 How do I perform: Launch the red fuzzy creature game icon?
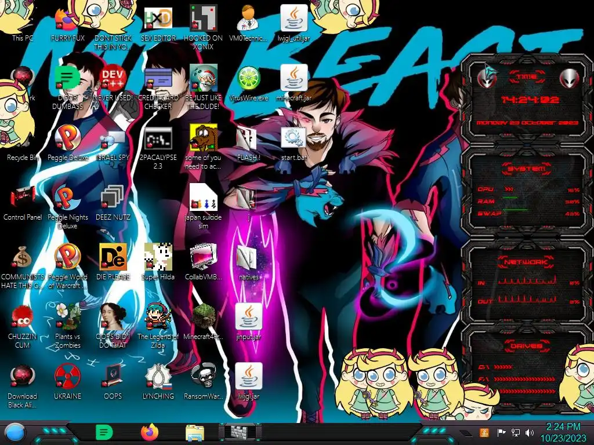click(x=22, y=317)
